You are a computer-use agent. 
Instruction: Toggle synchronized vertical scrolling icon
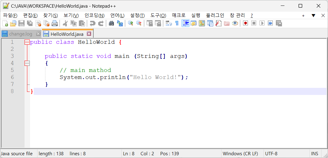tap(149, 23)
